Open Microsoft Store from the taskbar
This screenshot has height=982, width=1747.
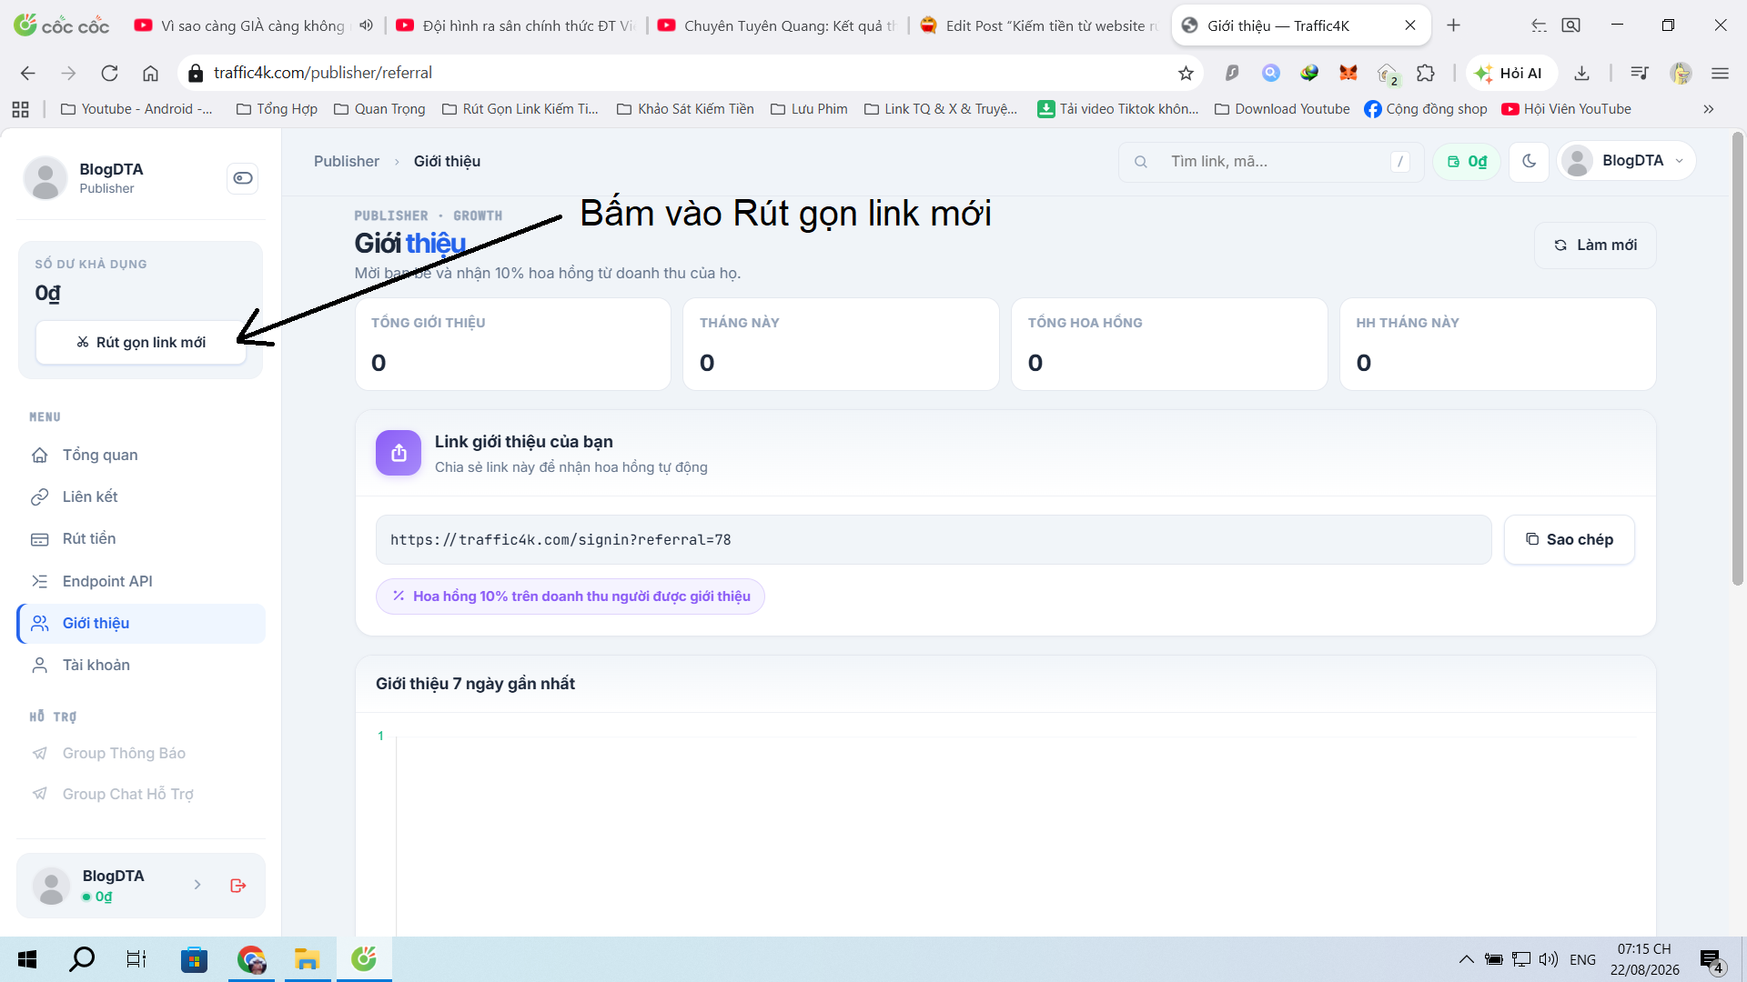coord(194,959)
